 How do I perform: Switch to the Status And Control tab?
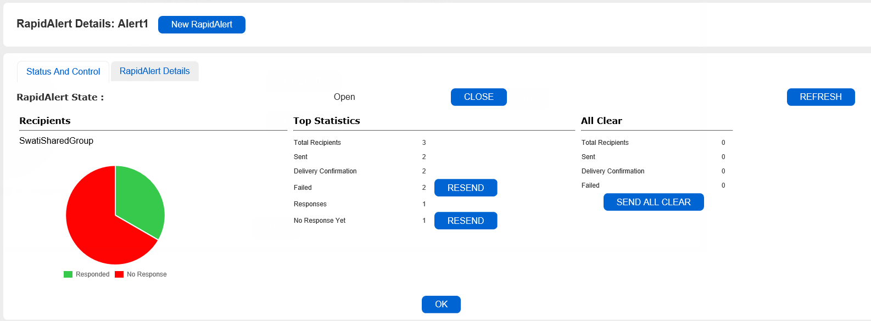[x=63, y=71]
